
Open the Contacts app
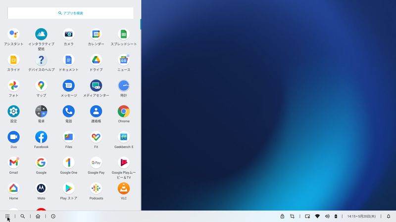[96, 111]
